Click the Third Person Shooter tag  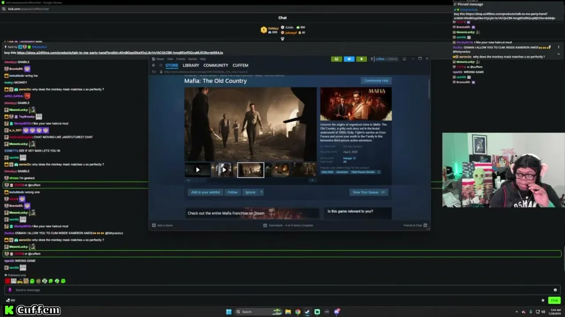coord(363,172)
